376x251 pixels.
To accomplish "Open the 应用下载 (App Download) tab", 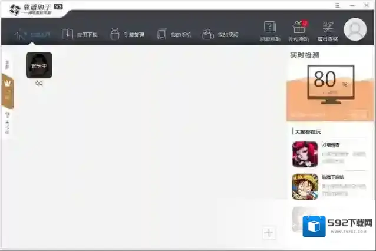I will tap(80, 34).
